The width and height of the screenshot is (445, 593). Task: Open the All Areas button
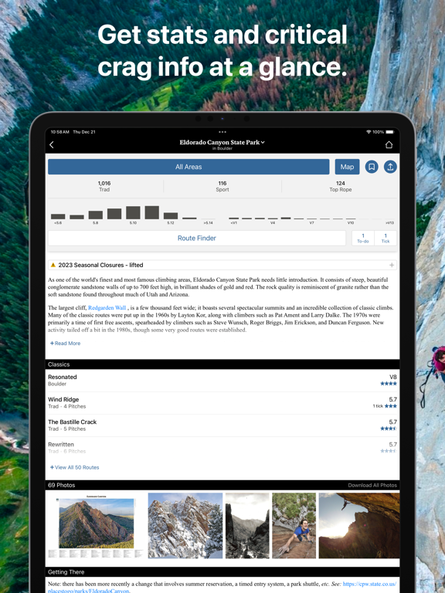(189, 167)
